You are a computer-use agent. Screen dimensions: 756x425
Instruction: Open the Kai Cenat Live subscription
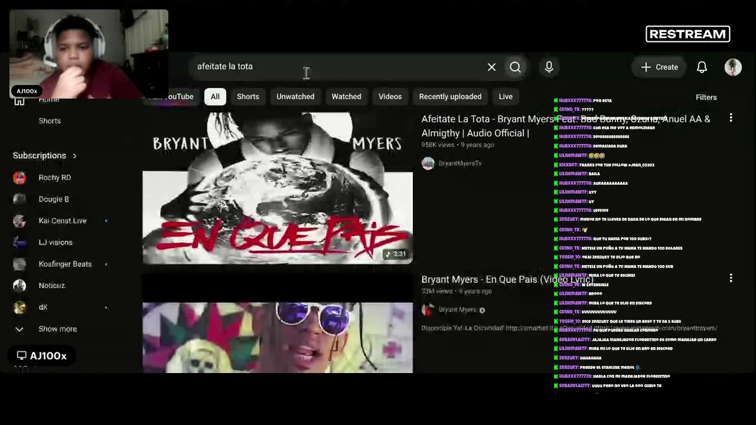pos(63,221)
